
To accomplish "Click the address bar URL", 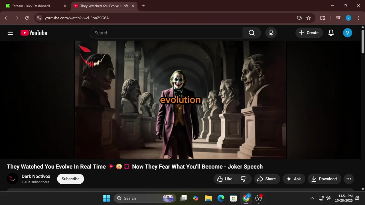I will coord(77,18).
